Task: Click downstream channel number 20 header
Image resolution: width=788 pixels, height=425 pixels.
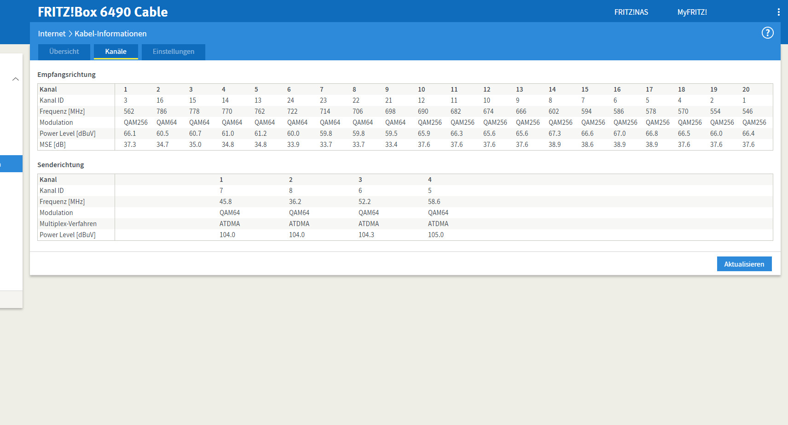Action: [x=746, y=89]
